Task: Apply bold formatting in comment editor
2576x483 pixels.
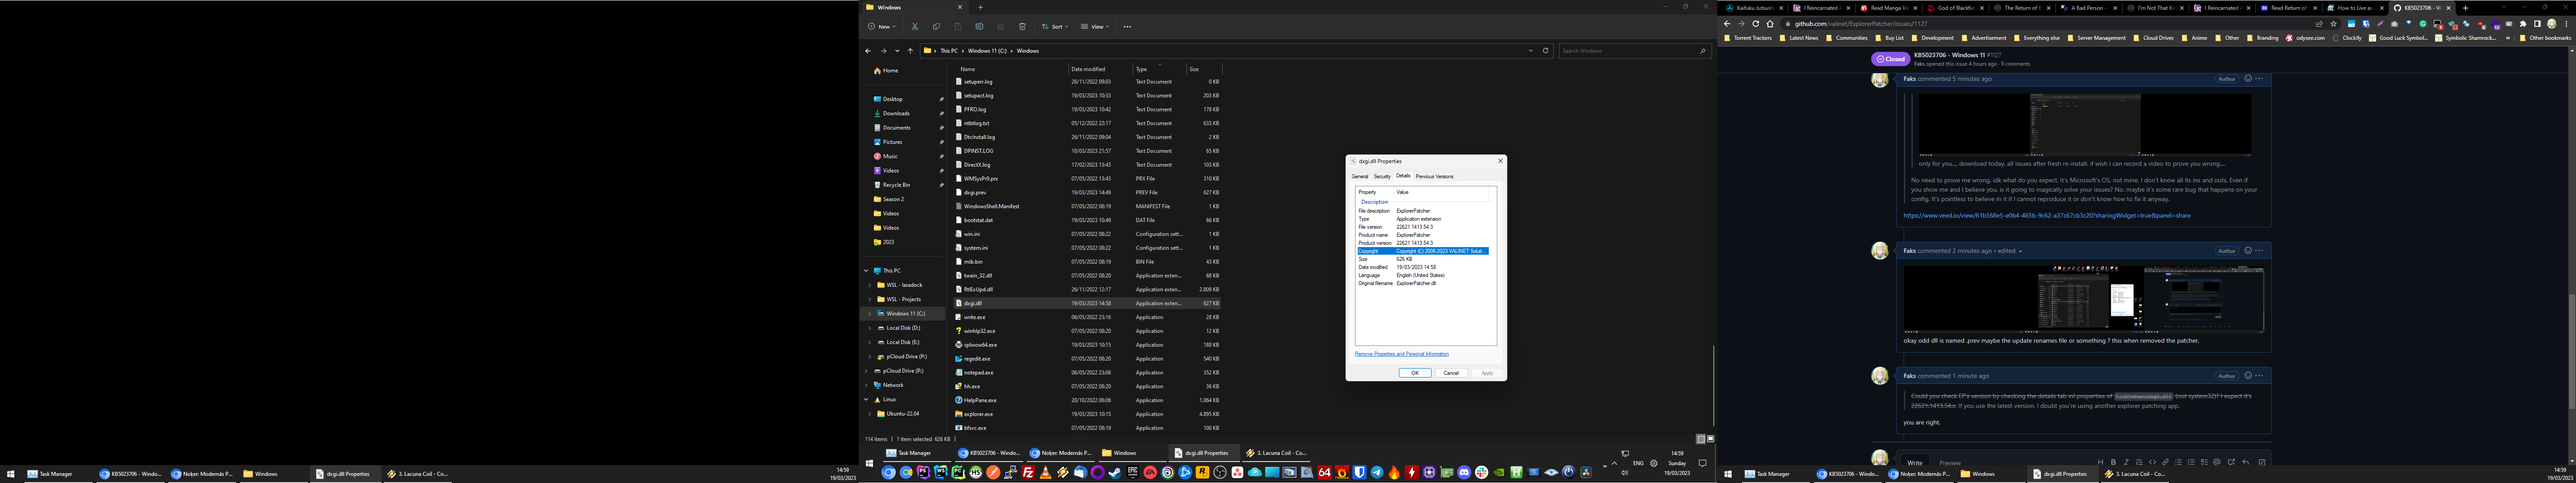Action: [2113, 462]
